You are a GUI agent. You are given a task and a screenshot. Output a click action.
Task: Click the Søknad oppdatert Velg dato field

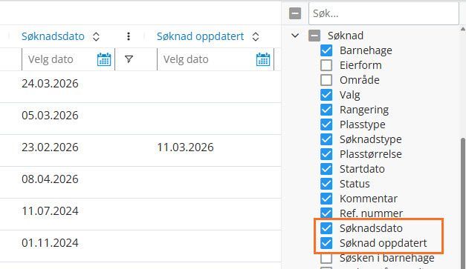click(x=216, y=59)
